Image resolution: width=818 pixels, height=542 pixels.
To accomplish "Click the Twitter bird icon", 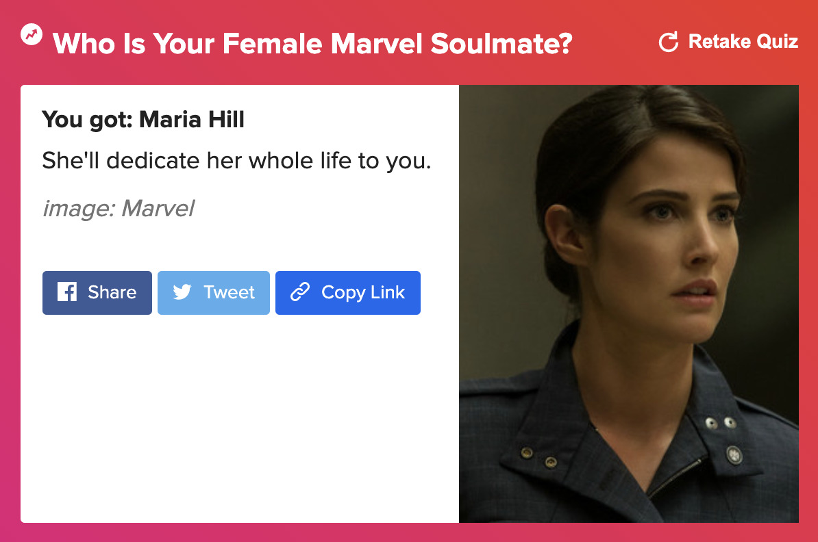I will 182,292.
